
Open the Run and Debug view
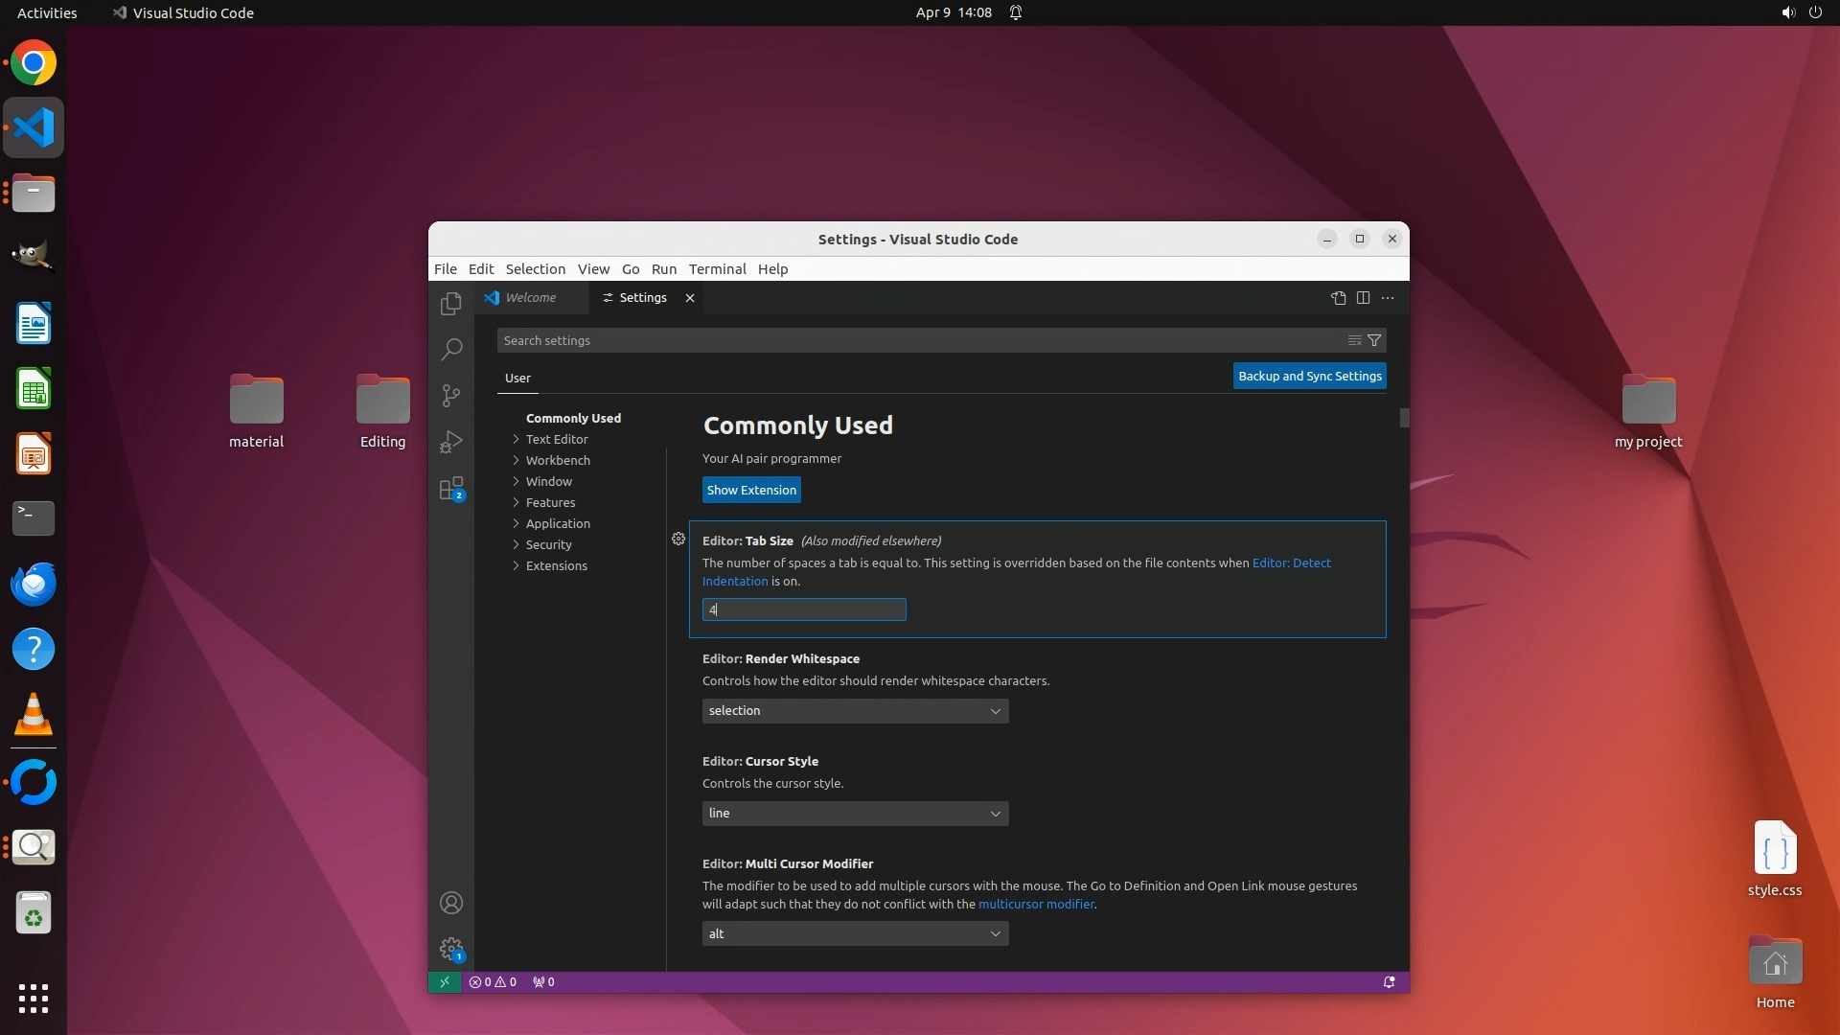[x=451, y=442]
